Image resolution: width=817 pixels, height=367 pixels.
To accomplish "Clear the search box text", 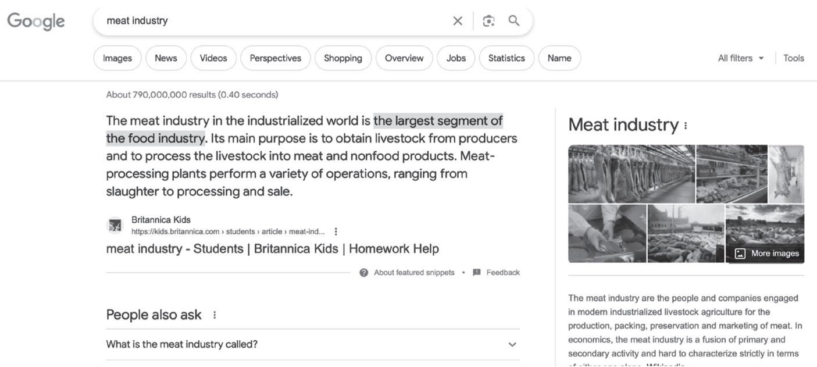I will coord(458,21).
